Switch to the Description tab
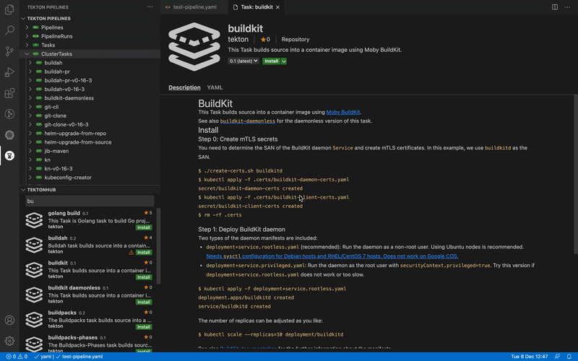578x361 pixels. pos(184,87)
